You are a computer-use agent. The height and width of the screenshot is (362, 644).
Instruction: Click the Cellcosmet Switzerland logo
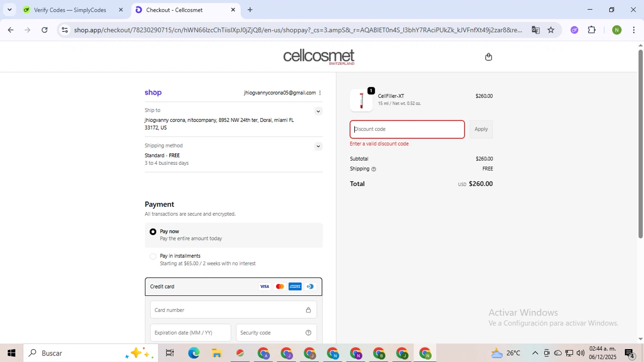point(319,57)
